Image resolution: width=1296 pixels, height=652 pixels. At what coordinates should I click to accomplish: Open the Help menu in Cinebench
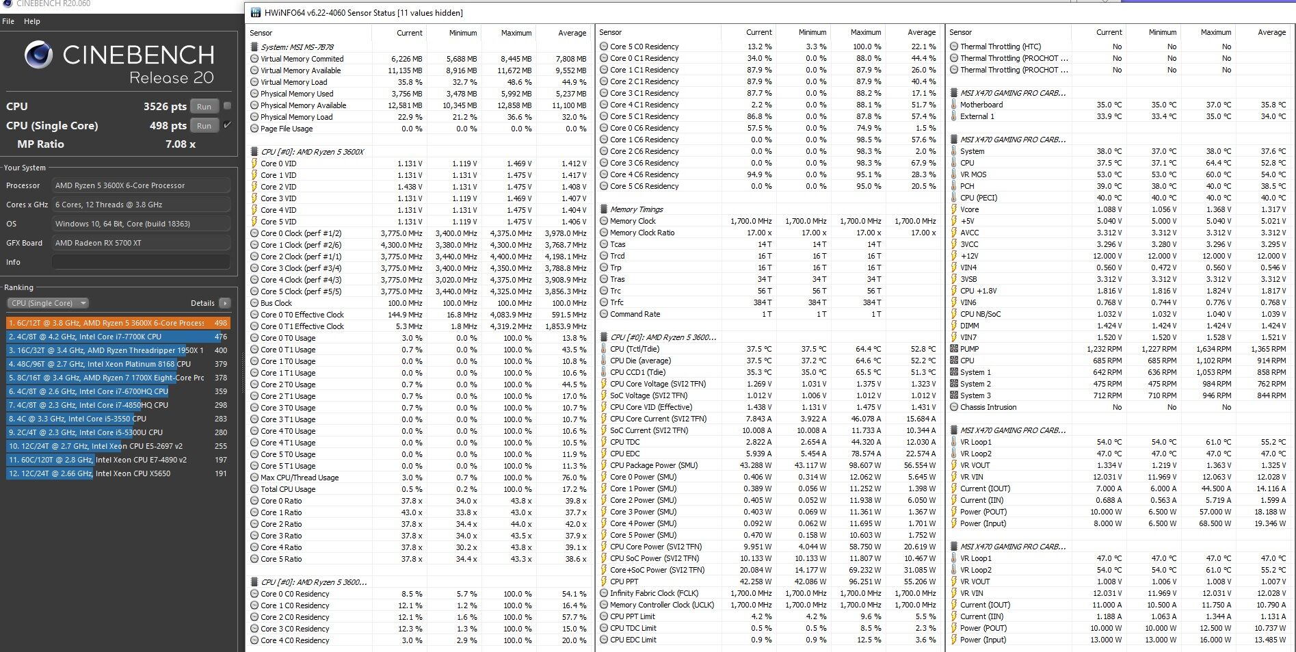pos(32,21)
